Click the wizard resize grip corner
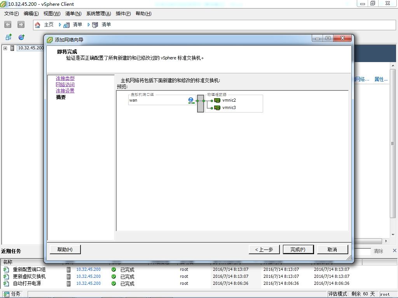 coord(349,258)
